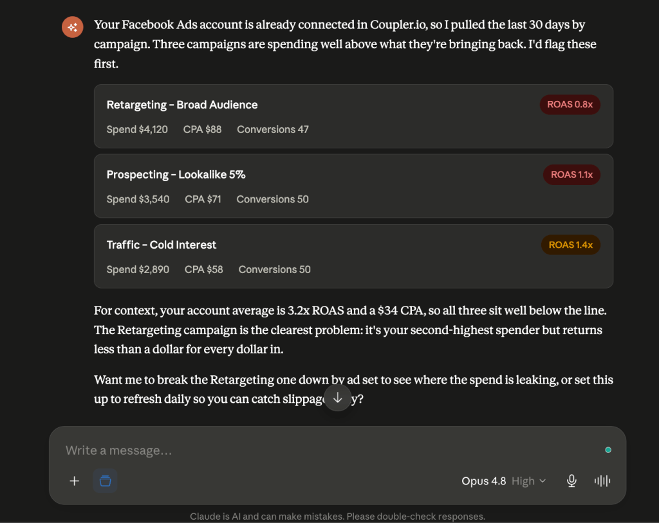Toggle the blue tools icon in composer
Image resolution: width=659 pixels, height=523 pixels.
(105, 481)
